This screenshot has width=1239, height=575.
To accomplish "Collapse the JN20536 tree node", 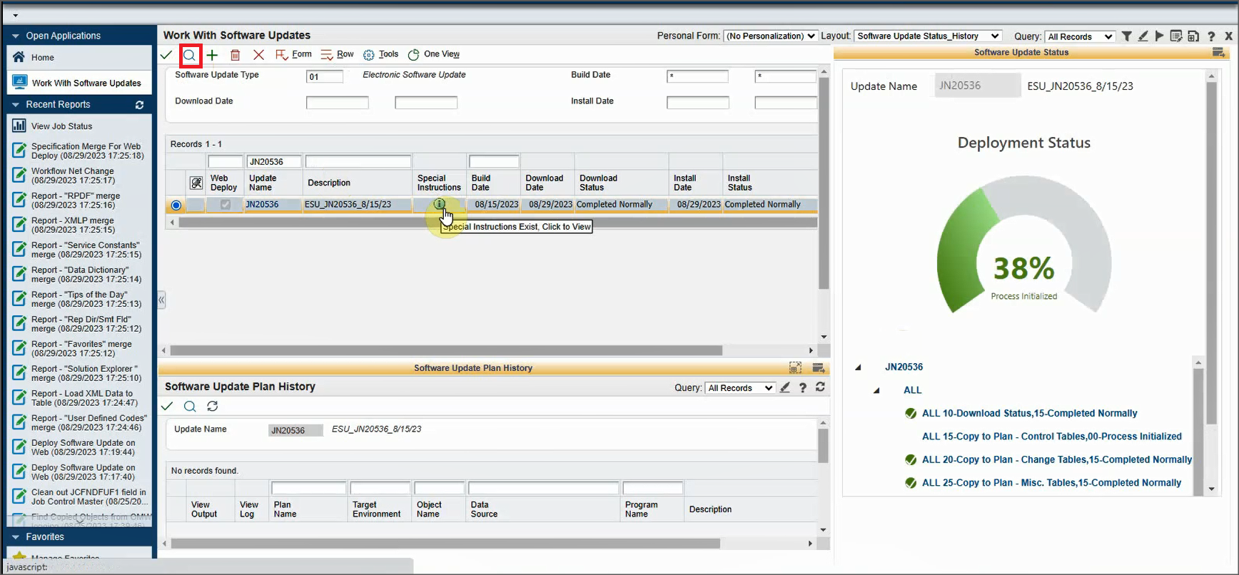I will (x=858, y=367).
